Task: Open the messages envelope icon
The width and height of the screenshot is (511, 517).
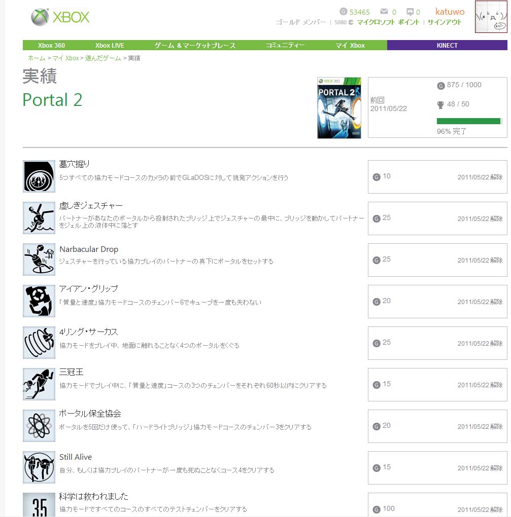Action: coord(384,12)
